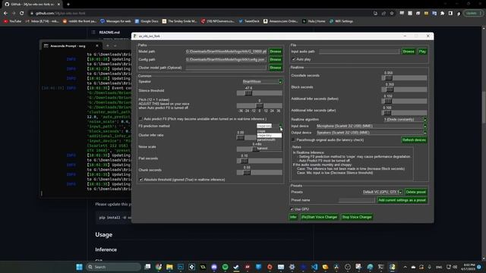This screenshot has height=273, width=486.
Task: Click the browser back arrow
Action: (5, 14)
